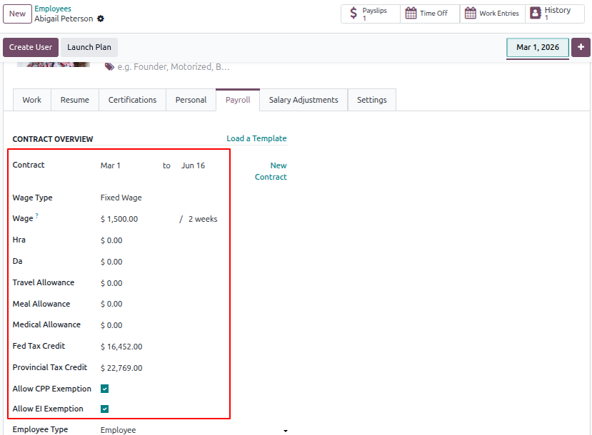Change the wage period '2 weeks' selector
This screenshot has width=592, height=435.
pos(203,219)
